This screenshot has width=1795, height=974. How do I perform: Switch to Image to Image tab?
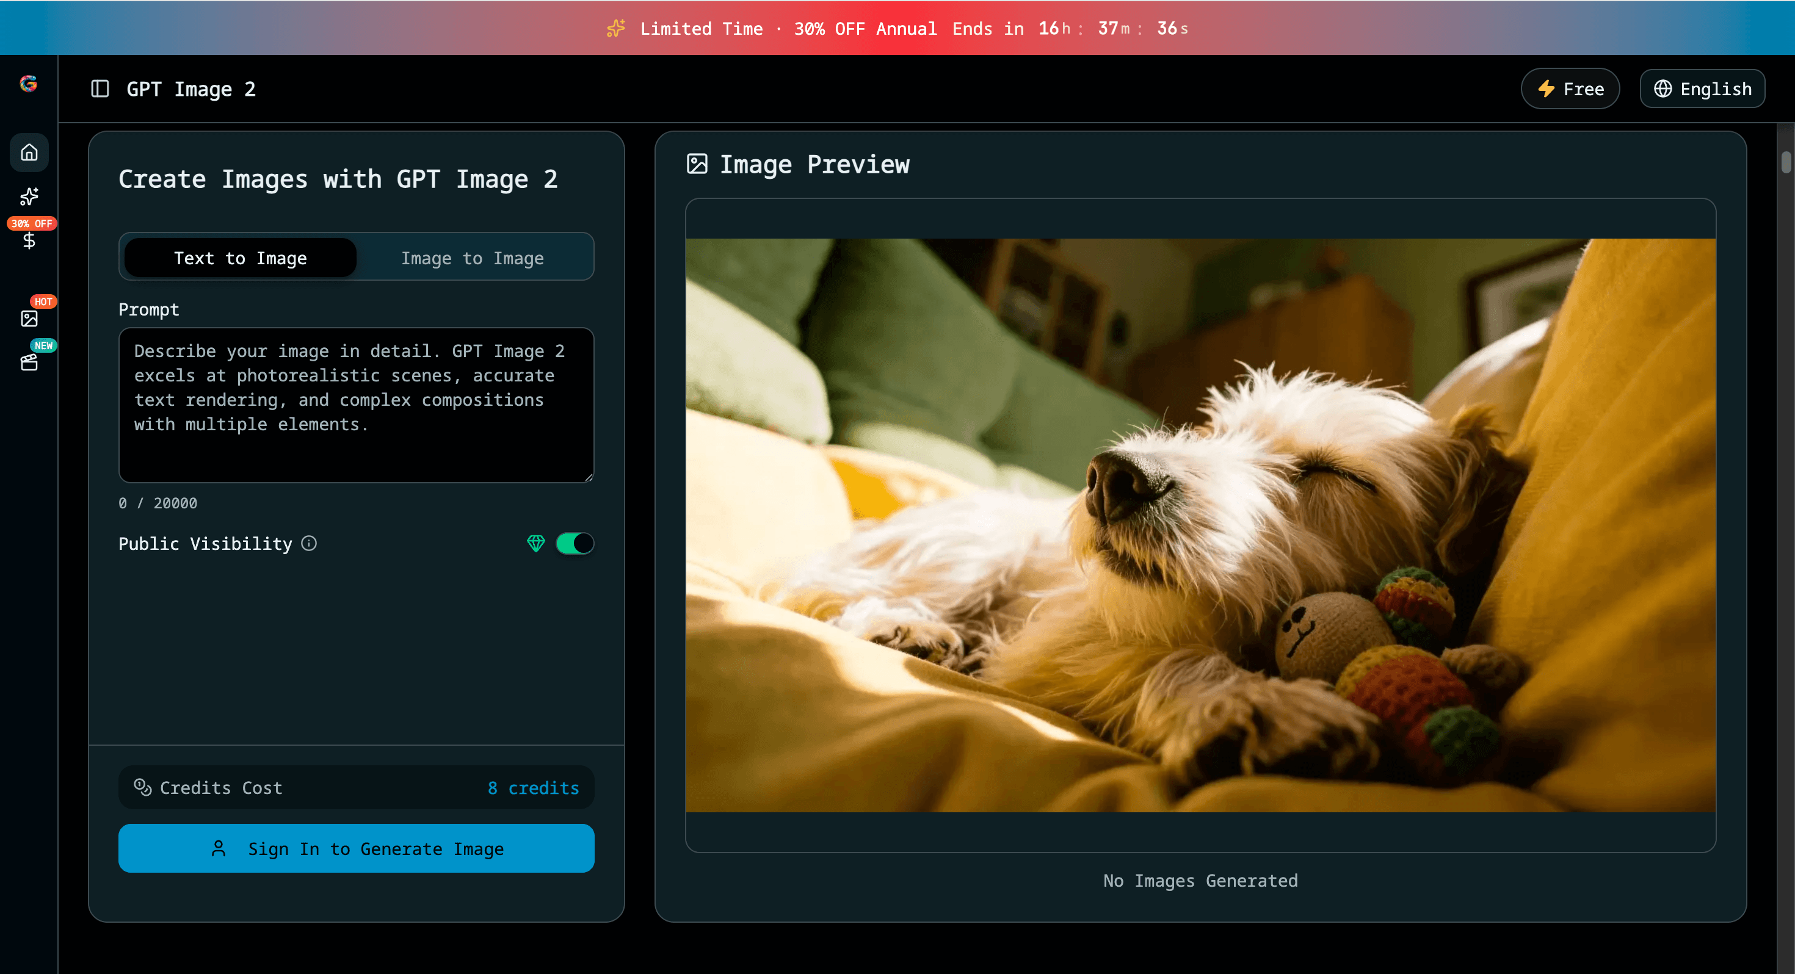473,258
